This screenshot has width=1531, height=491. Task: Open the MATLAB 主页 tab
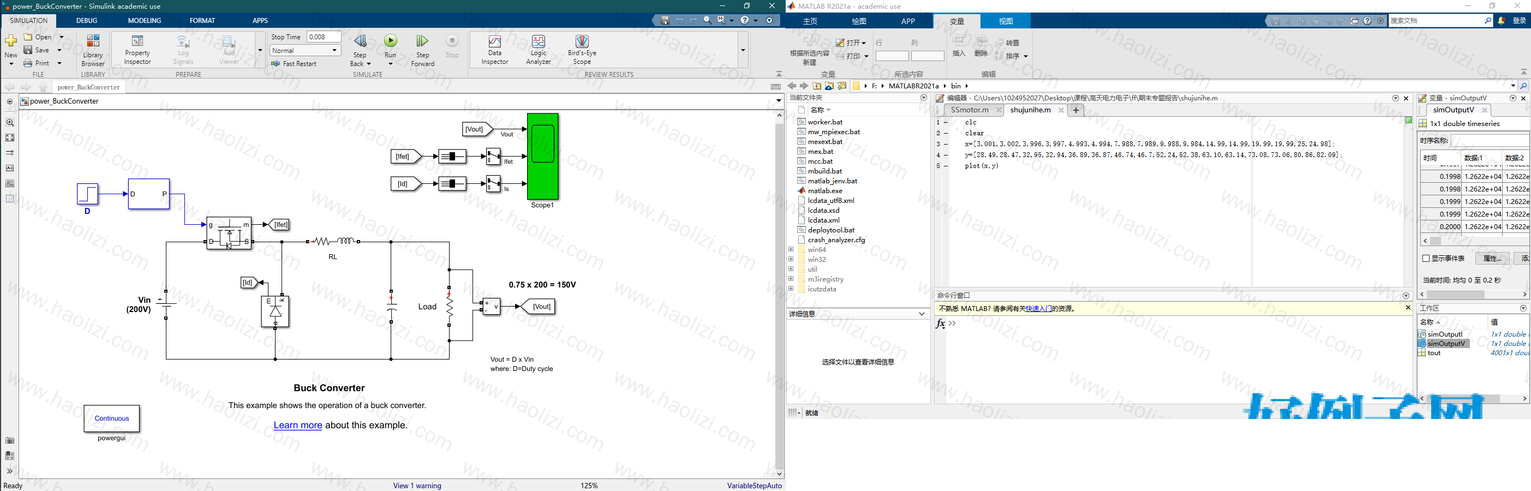810,21
